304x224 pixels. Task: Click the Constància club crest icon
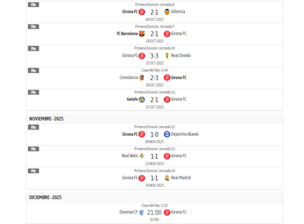click(142, 78)
